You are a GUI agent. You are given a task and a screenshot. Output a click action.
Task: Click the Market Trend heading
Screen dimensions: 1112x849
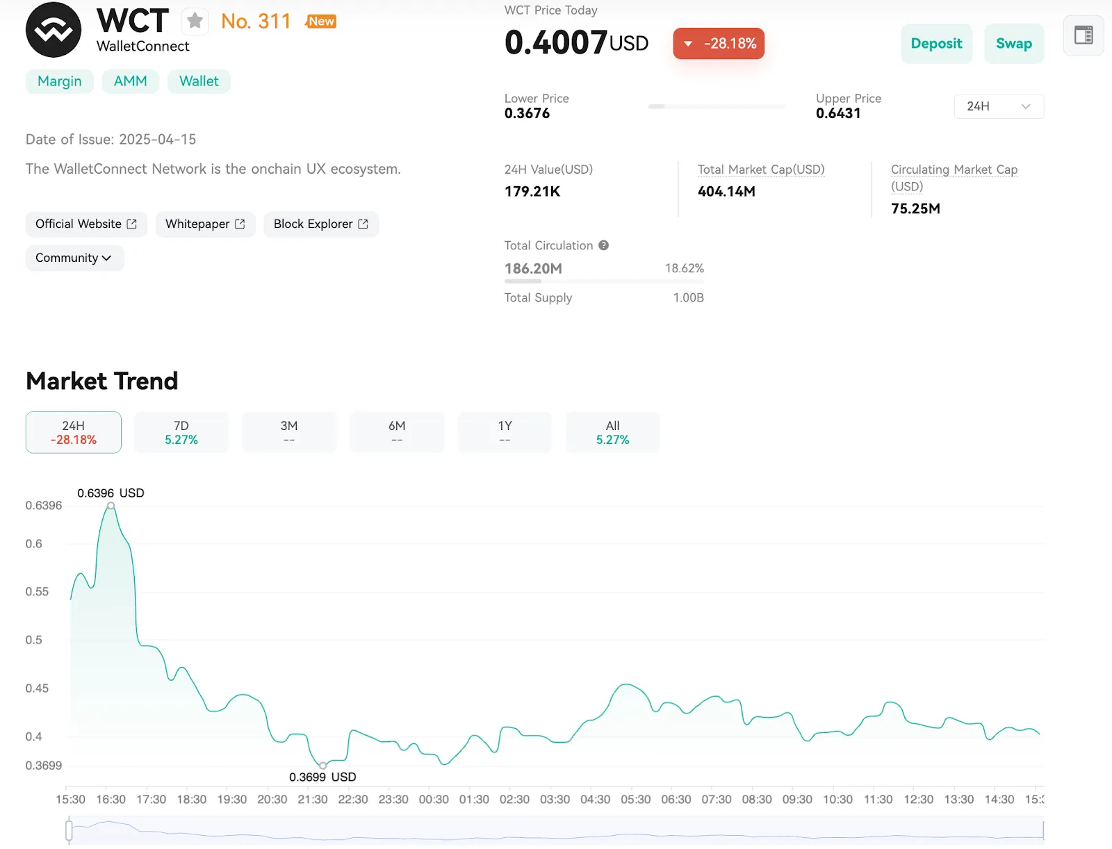coord(102,381)
